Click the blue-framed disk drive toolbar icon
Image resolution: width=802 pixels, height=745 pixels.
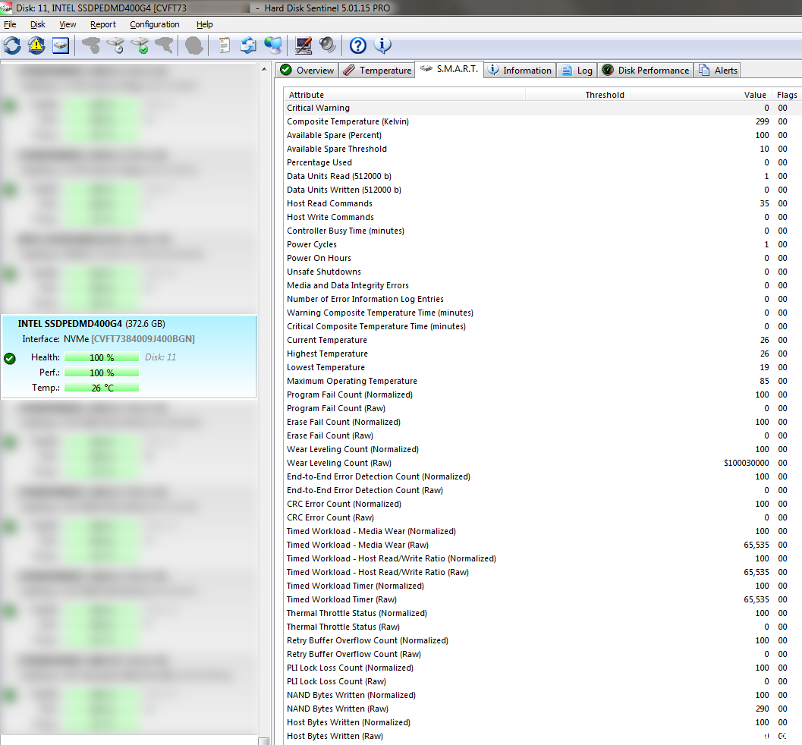coord(61,46)
